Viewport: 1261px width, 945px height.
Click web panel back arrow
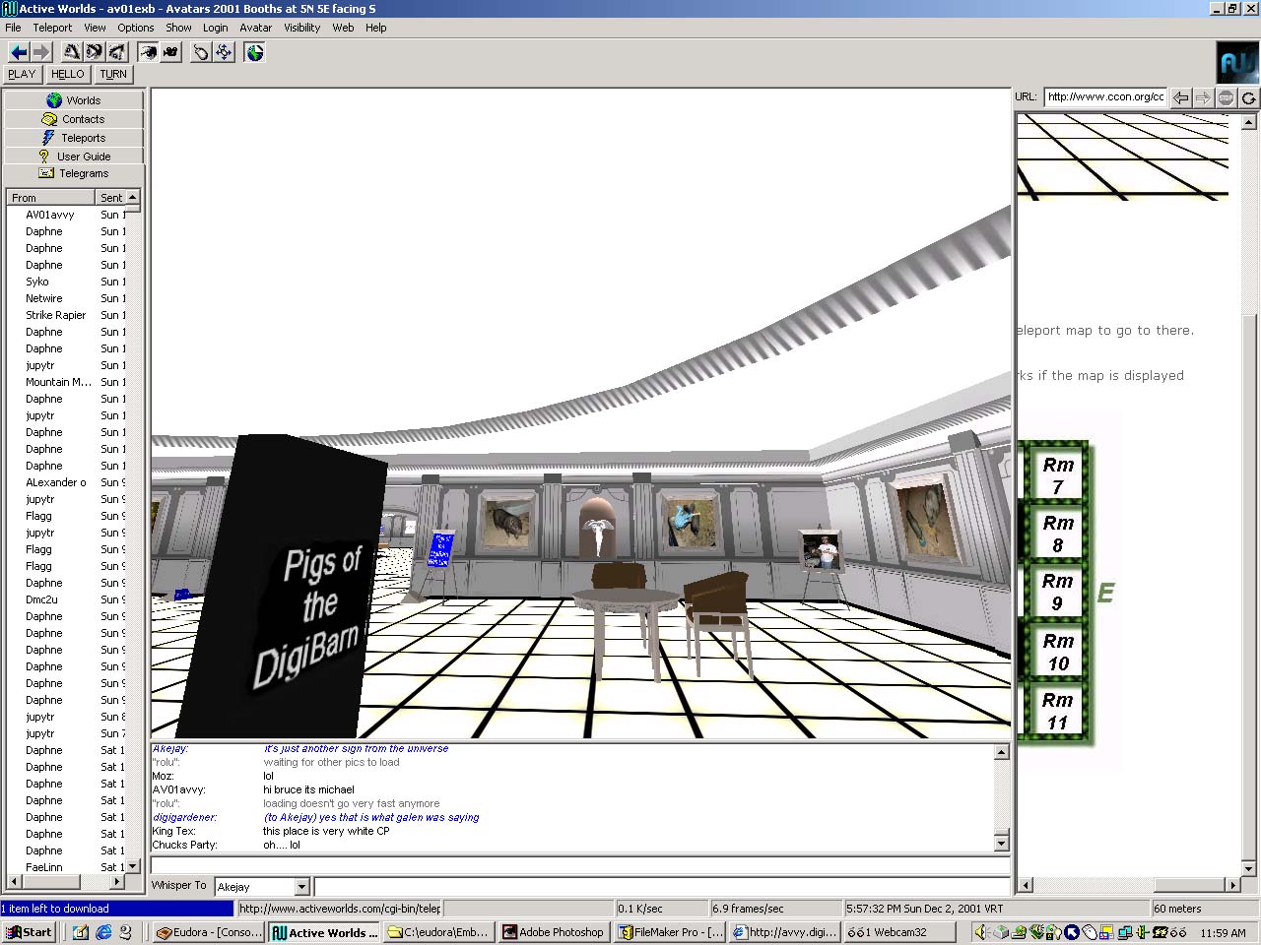pyautogui.click(x=1180, y=97)
